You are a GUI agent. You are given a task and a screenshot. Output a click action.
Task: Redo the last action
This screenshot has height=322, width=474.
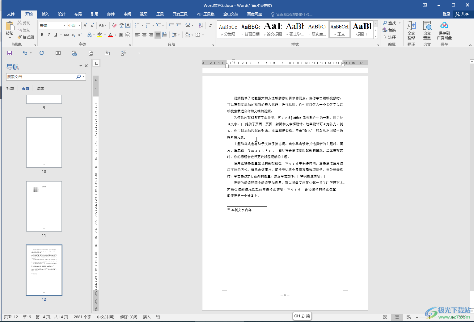[x=41, y=53]
